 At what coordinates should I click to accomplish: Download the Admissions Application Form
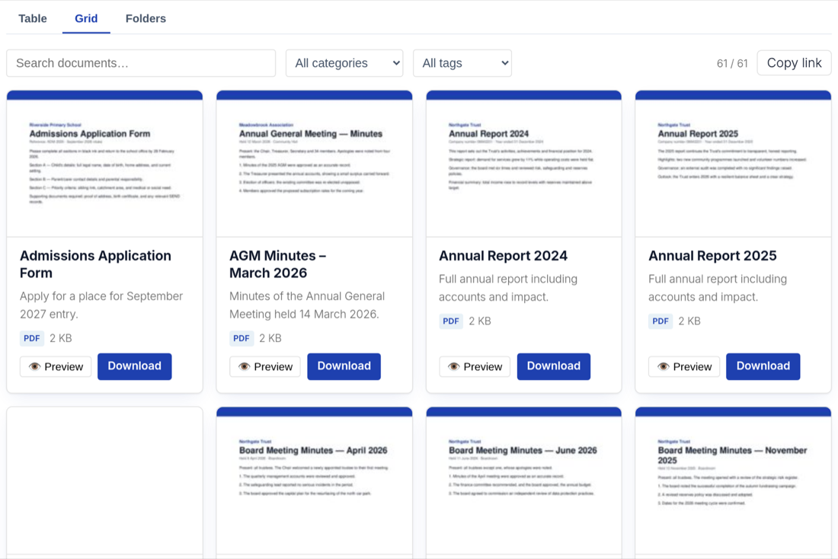point(135,366)
